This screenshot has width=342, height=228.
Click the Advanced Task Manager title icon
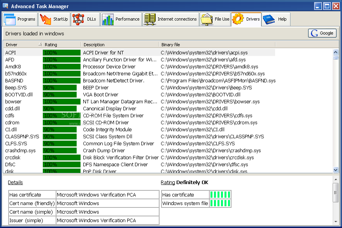pos(6,6)
